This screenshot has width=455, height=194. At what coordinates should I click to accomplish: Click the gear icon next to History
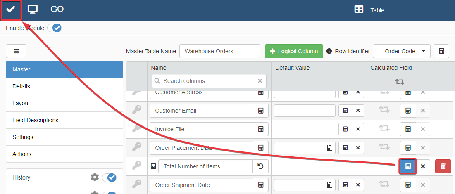coord(95,177)
